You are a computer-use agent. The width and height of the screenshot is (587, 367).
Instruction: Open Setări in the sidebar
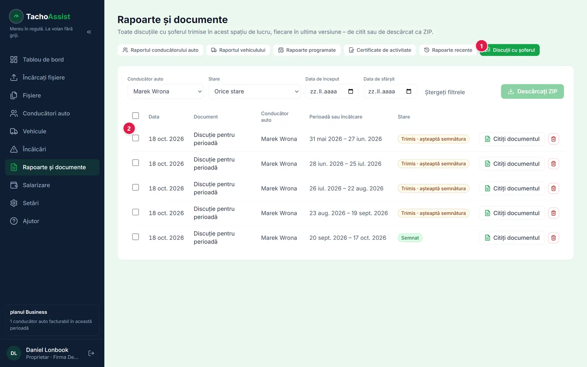coord(52,203)
